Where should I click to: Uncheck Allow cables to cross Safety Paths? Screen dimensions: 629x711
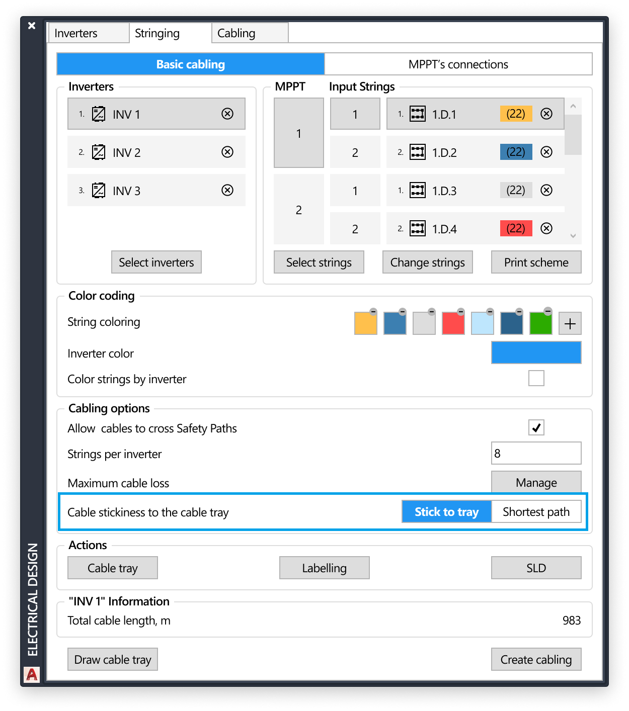pos(536,427)
